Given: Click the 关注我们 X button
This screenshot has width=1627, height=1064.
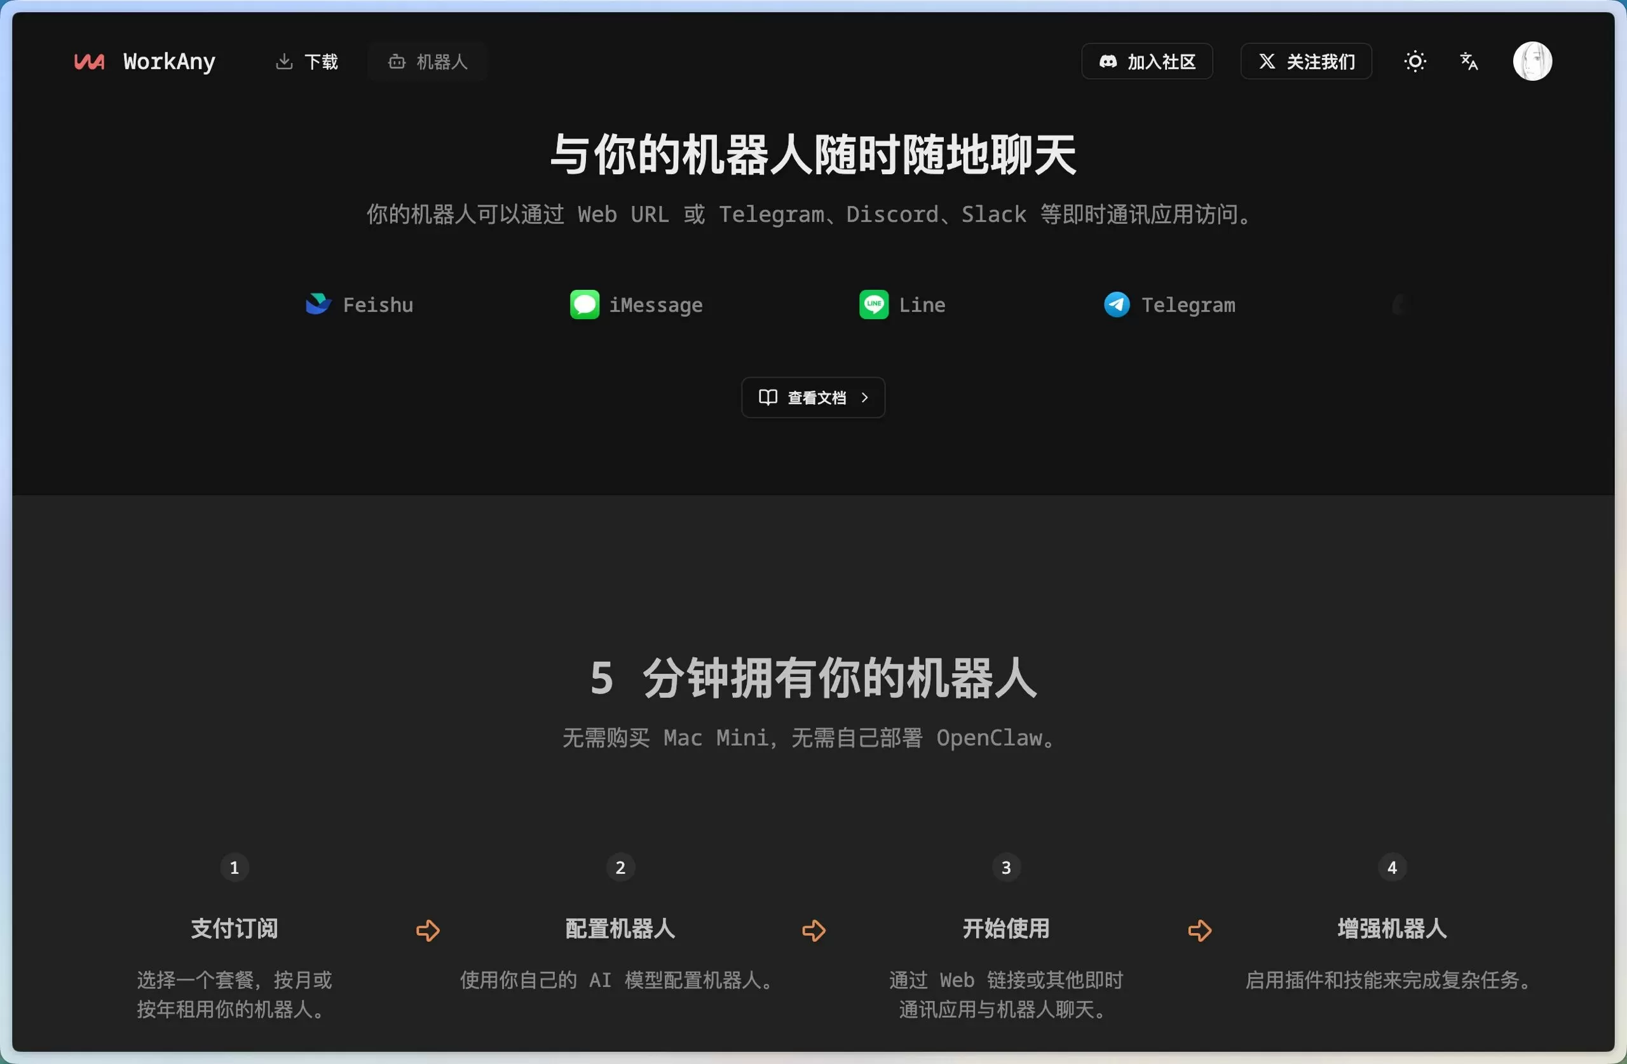Looking at the screenshot, I should tap(1305, 62).
